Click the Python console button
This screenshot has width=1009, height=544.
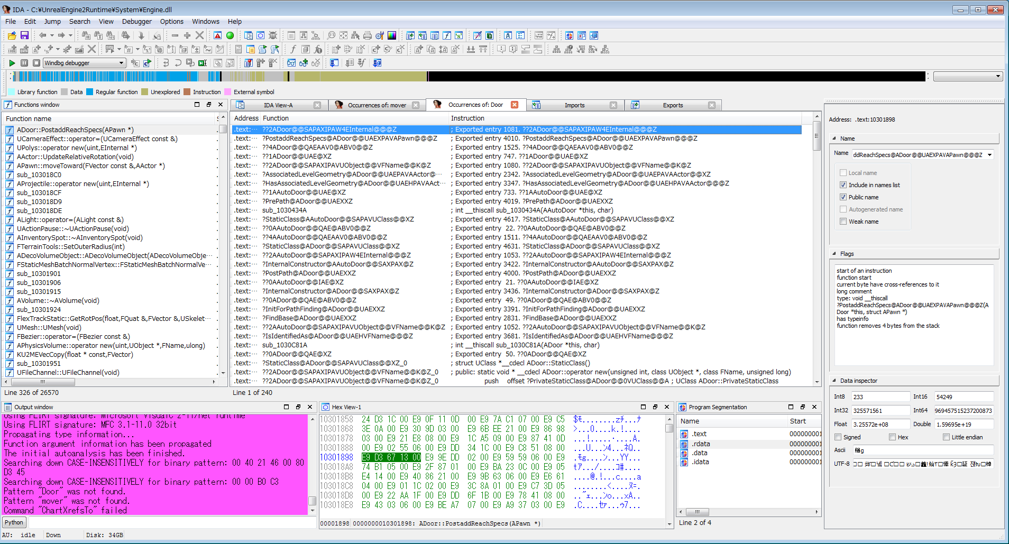(x=14, y=522)
